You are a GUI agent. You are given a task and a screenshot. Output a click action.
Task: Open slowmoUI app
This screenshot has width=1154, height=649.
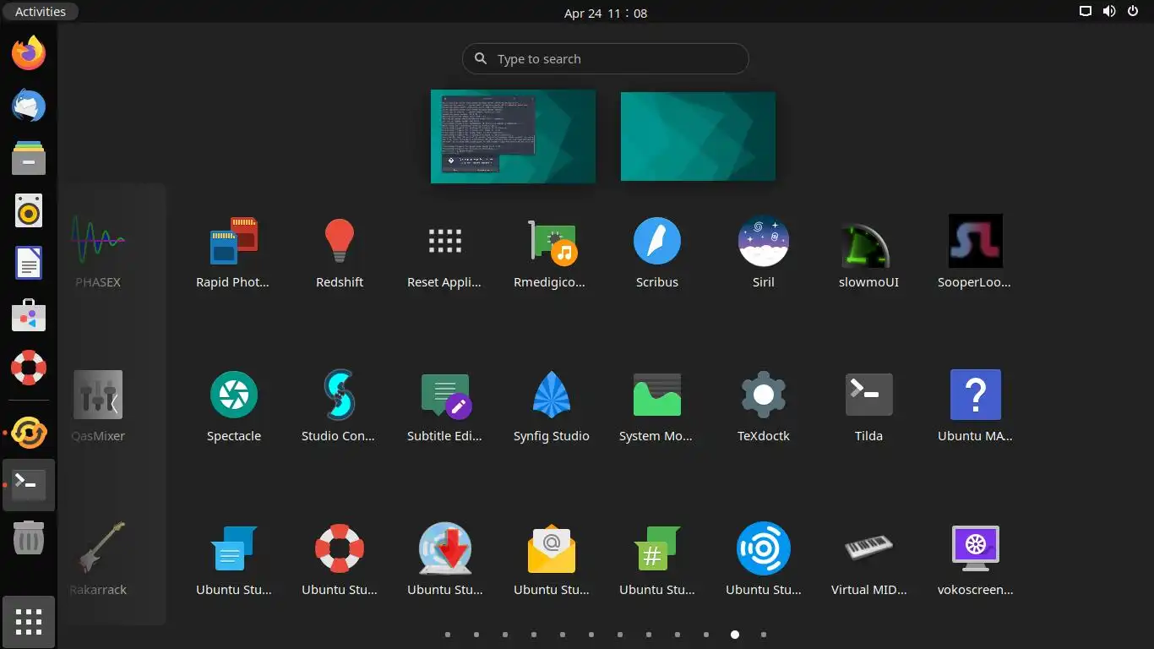pos(868,251)
